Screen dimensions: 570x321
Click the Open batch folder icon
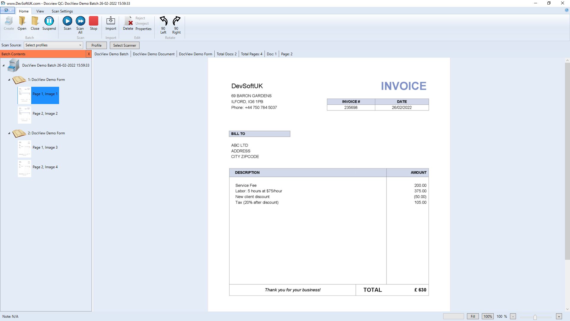pyautogui.click(x=22, y=21)
